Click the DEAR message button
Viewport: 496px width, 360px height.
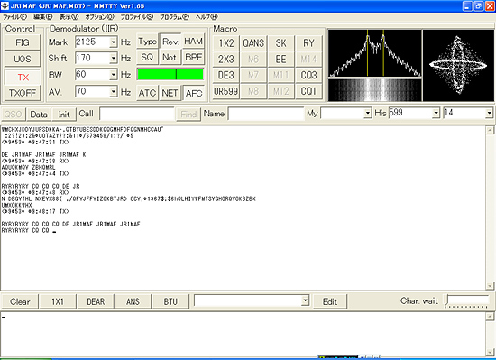tap(96, 301)
